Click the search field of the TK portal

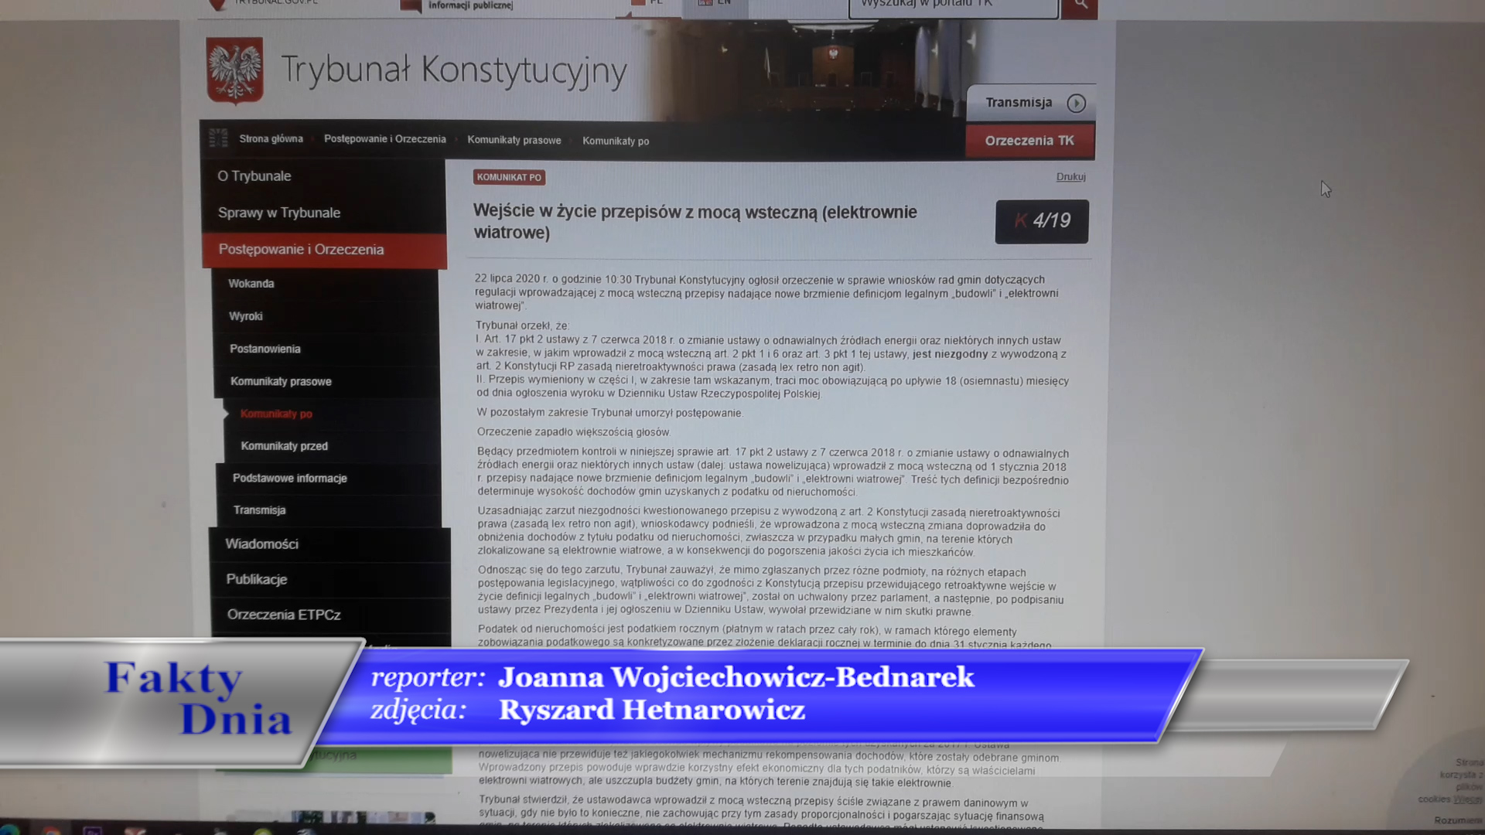point(953,6)
